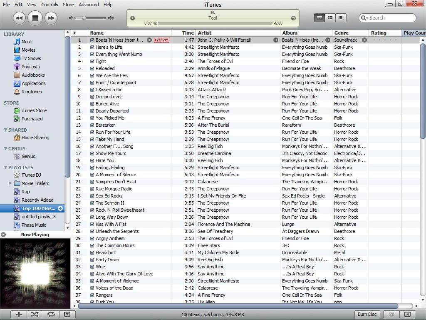This screenshot has width=426, height=320.
Task: Click the Burn Disc button
Action: pyautogui.click(x=367, y=314)
